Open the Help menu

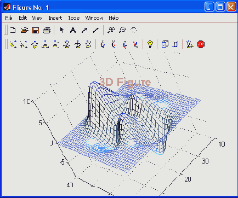(x=114, y=18)
